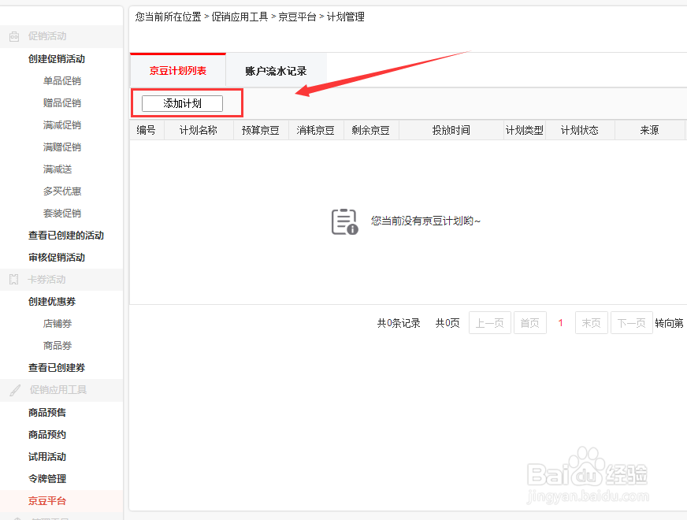Open 令牌管理 in sidebar
Image resolution: width=687 pixels, height=520 pixels.
[47, 479]
